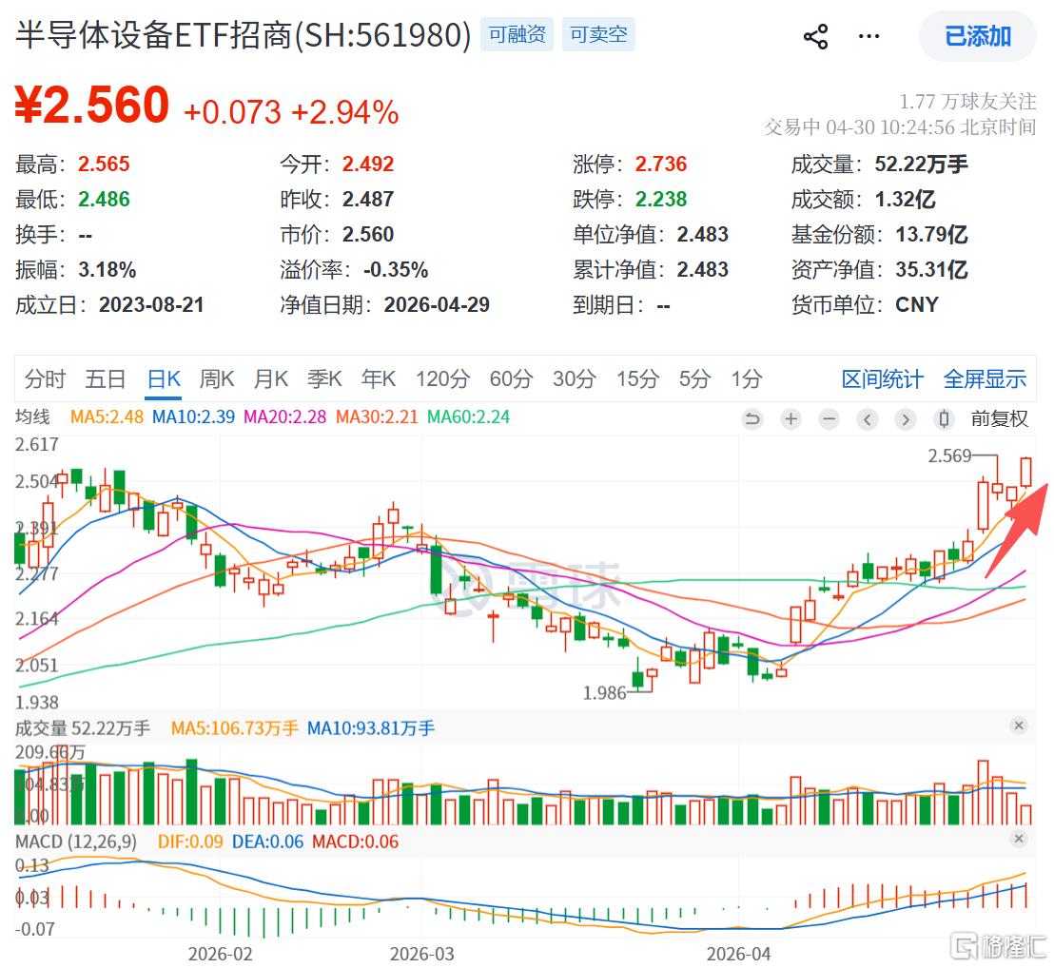Click the 溢价率 value -0.35%
The width and height of the screenshot is (1054, 968).
click(396, 270)
